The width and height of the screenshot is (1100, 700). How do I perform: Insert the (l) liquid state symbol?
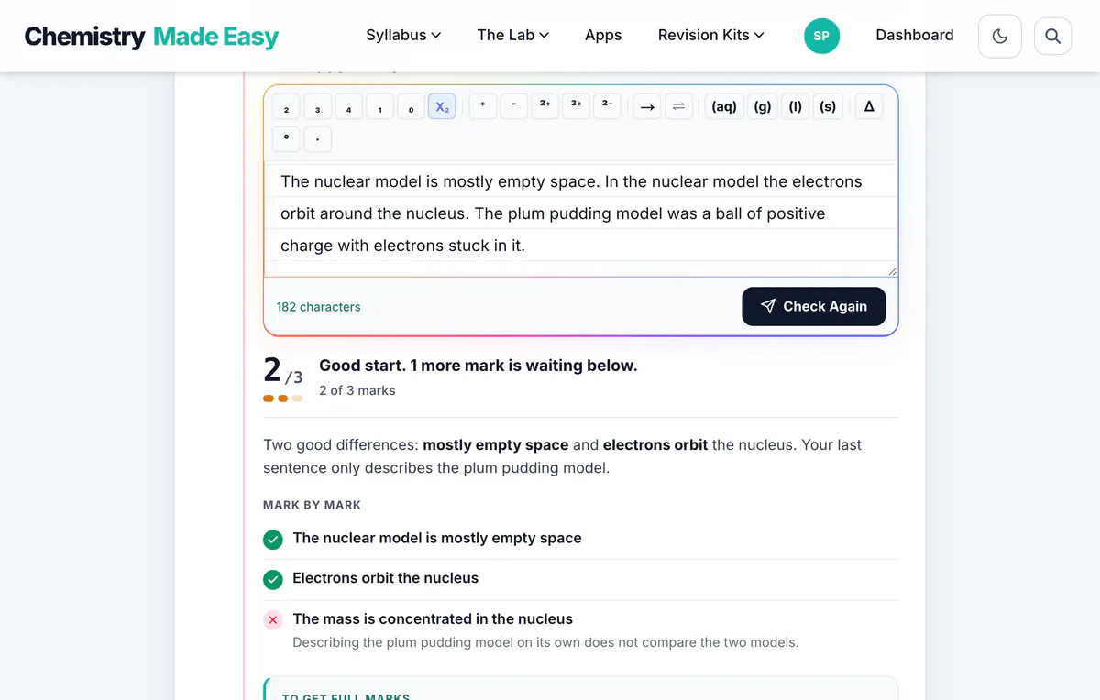pyautogui.click(x=796, y=107)
